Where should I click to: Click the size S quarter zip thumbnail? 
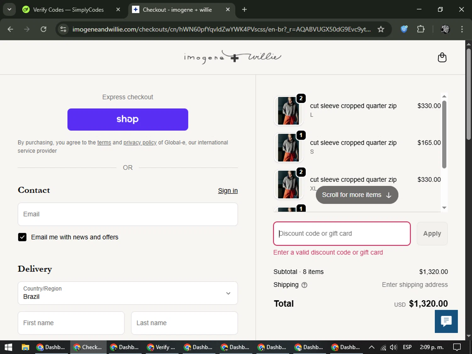click(289, 148)
